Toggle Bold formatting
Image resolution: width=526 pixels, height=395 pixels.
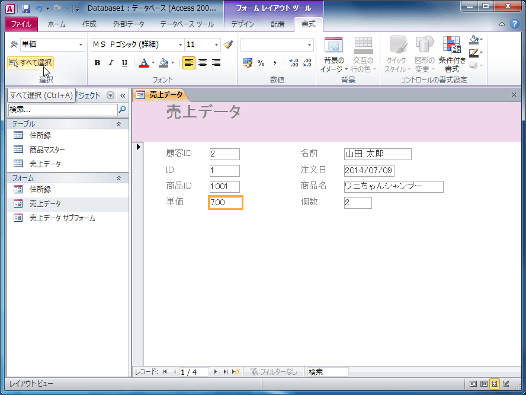[x=97, y=63]
